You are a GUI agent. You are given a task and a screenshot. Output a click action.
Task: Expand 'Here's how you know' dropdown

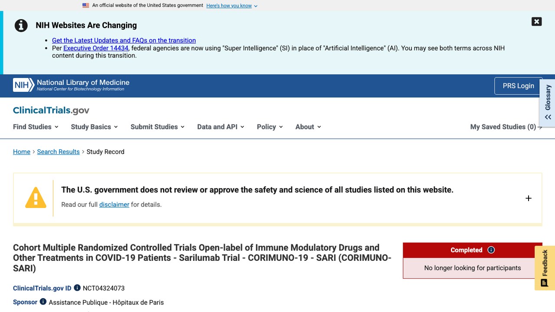coord(232,6)
